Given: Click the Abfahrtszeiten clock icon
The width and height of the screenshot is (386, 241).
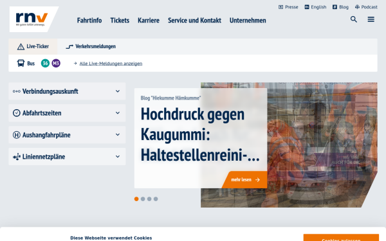Looking at the screenshot, I should pos(17,113).
